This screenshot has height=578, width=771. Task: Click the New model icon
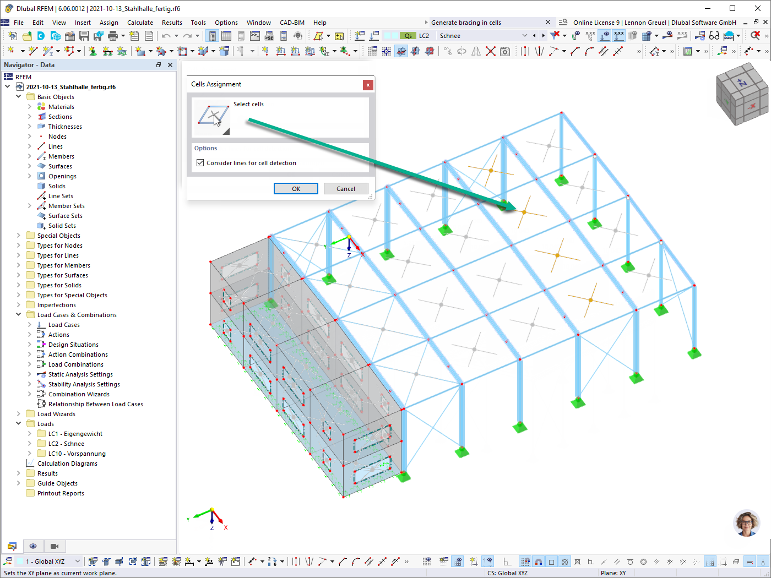12,36
